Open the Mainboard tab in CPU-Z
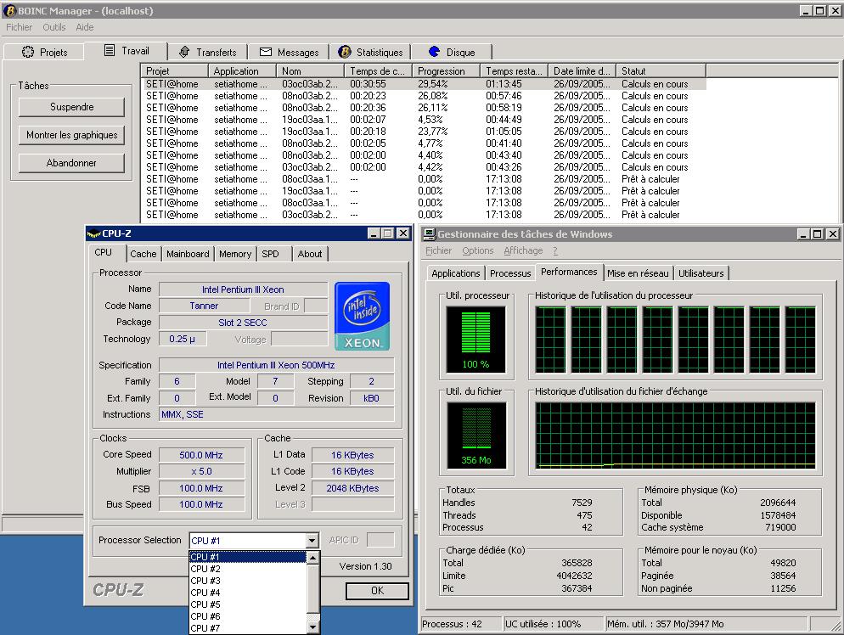844x635 pixels. (188, 254)
